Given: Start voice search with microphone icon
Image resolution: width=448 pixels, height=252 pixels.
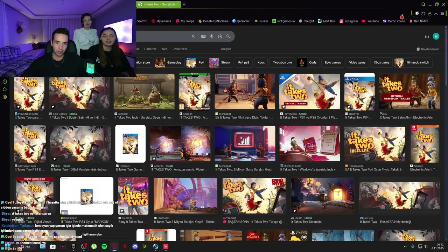Looking at the screenshot, I should point(212,36).
